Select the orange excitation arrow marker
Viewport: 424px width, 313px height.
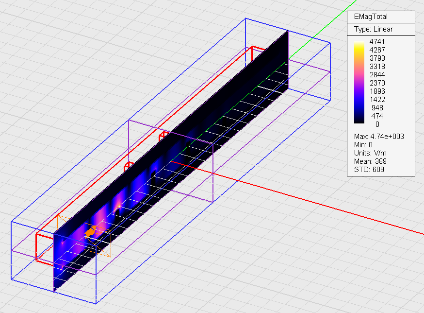90,233
